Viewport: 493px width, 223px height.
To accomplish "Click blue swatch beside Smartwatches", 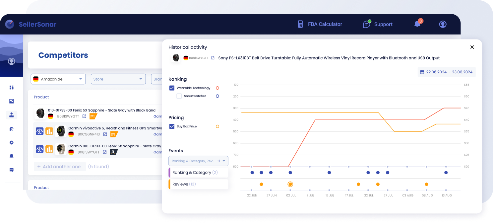I will (217, 96).
